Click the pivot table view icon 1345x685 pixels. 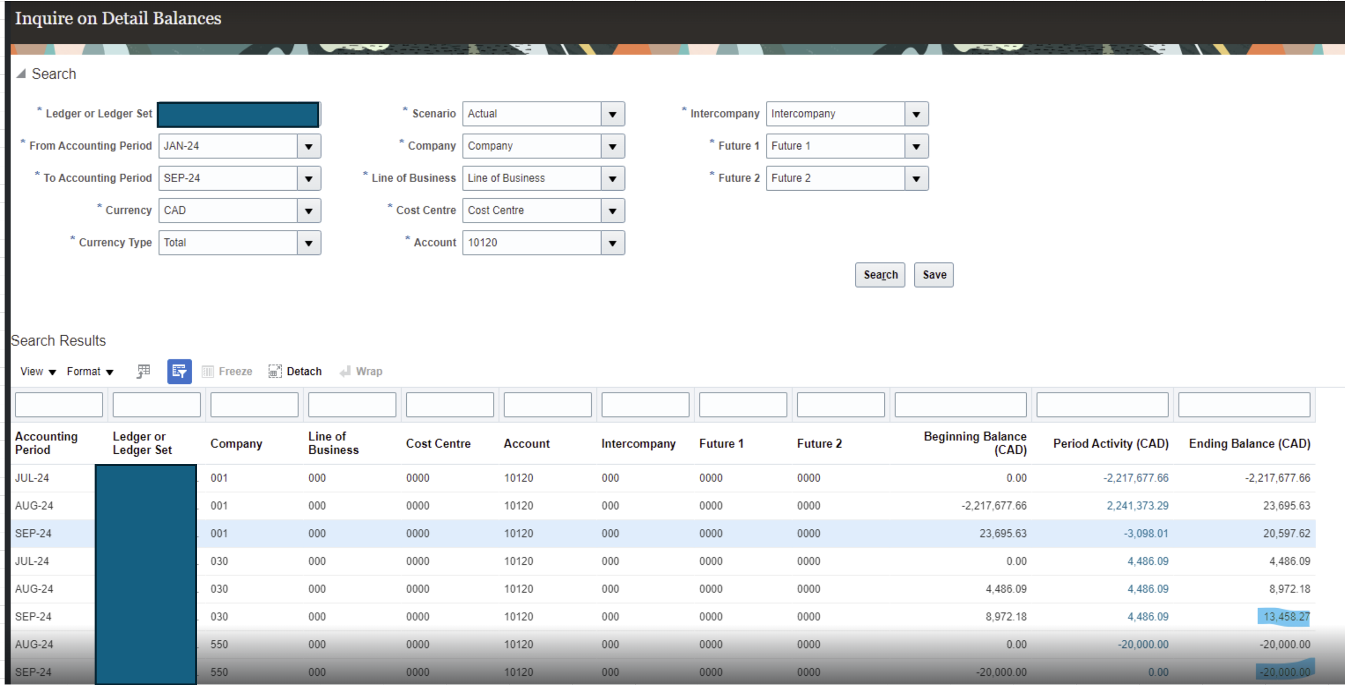143,371
